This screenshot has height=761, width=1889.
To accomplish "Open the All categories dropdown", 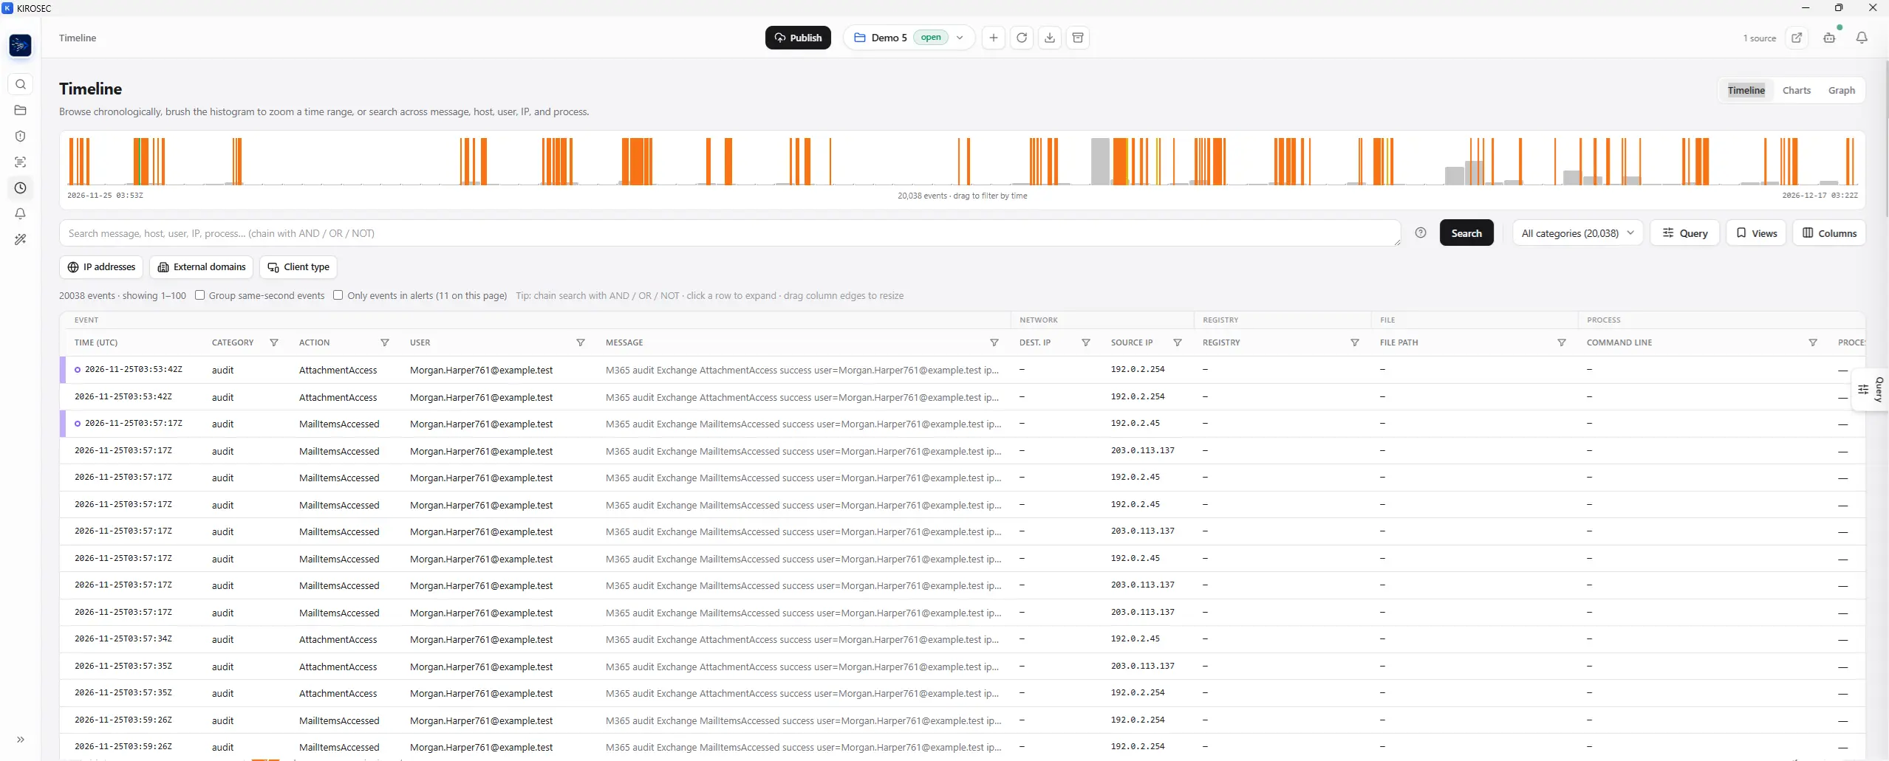I will tap(1578, 233).
